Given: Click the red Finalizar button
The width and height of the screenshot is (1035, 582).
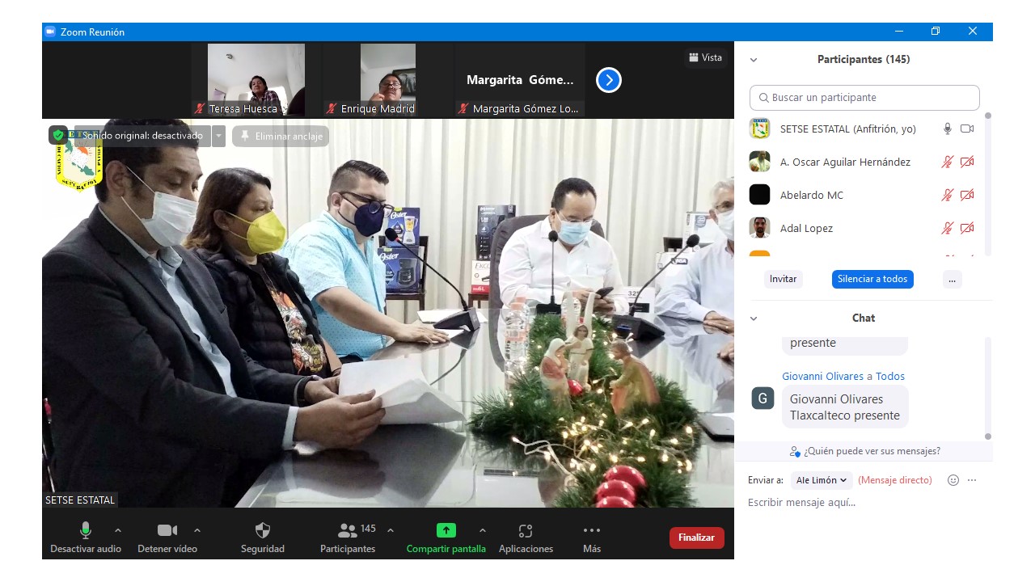Looking at the screenshot, I should (x=696, y=538).
